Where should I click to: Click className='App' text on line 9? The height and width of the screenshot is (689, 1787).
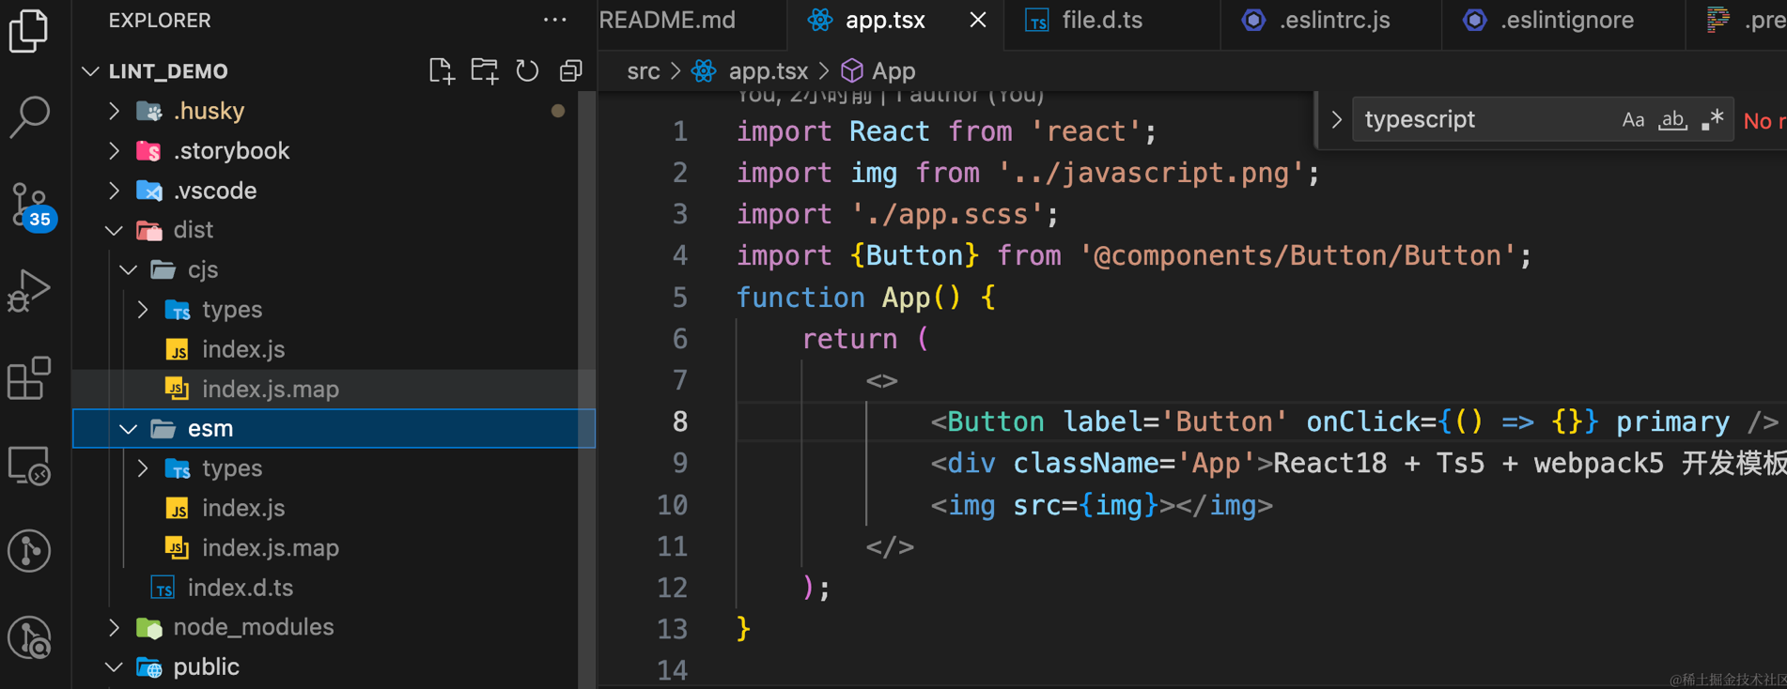[x=1134, y=463]
